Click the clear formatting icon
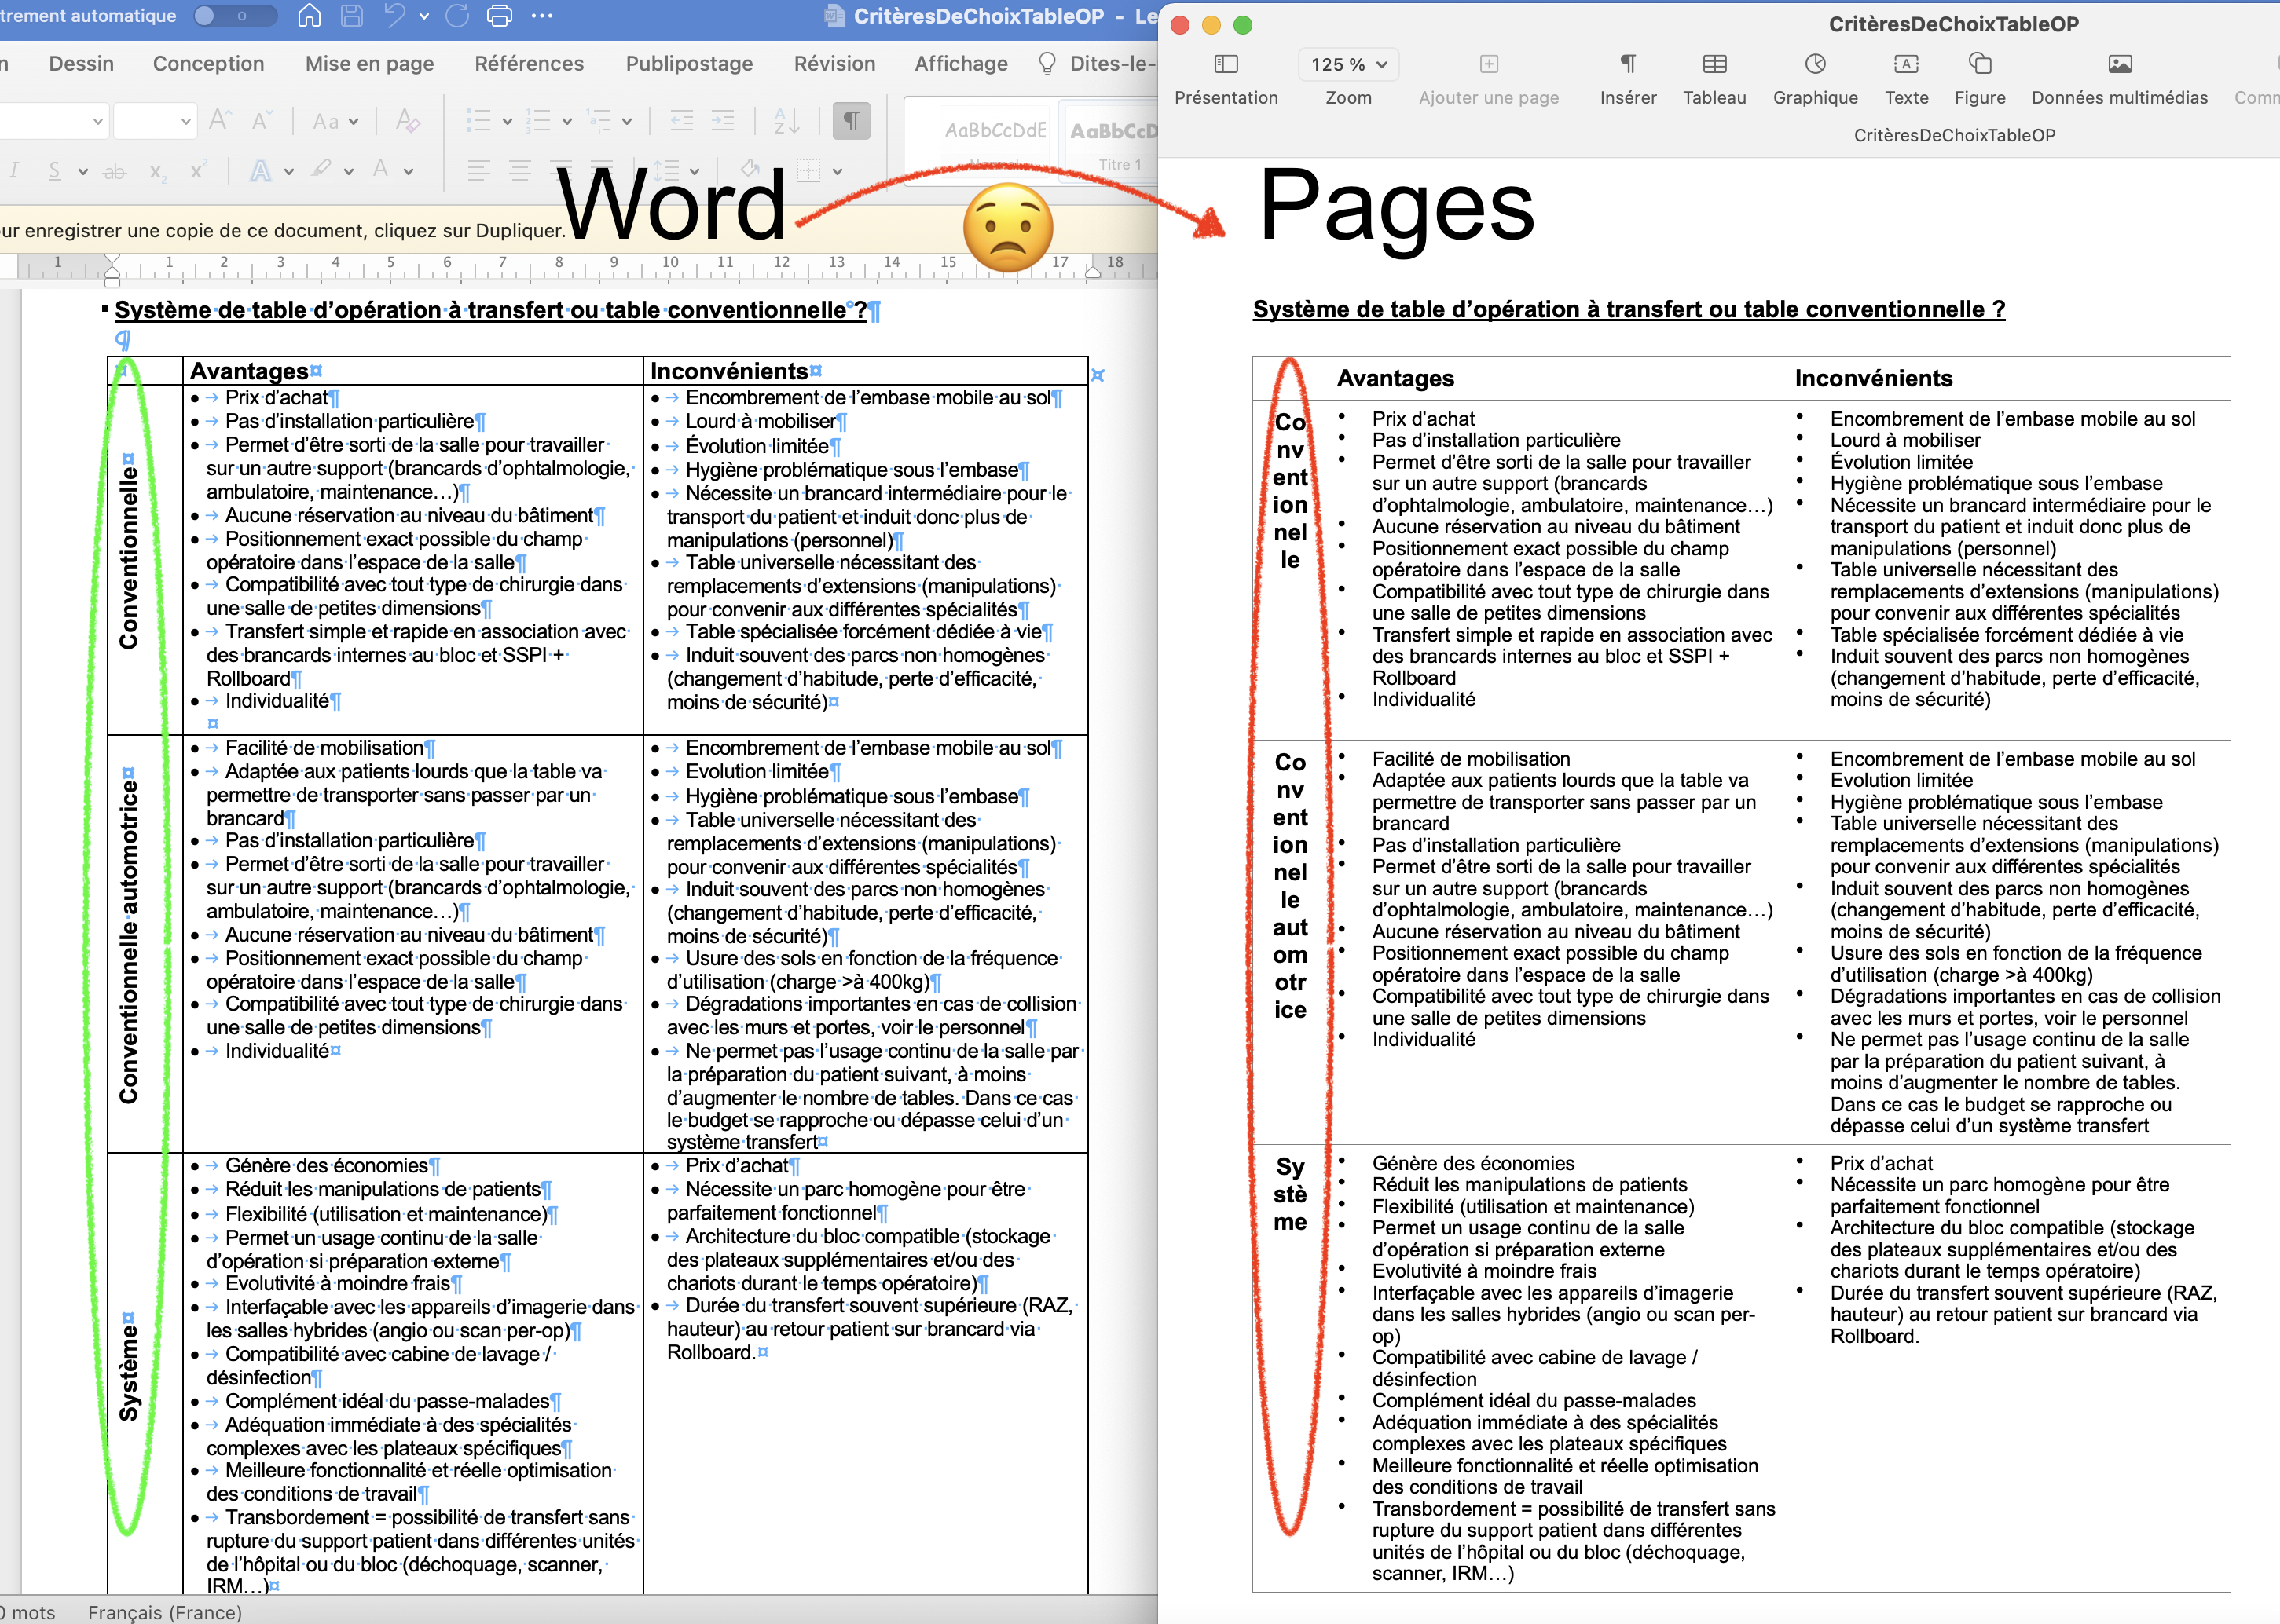 407,122
